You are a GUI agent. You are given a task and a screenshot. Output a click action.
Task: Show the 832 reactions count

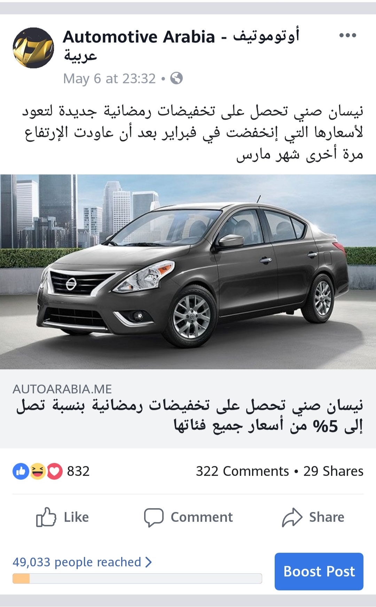[x=78, y=471]
